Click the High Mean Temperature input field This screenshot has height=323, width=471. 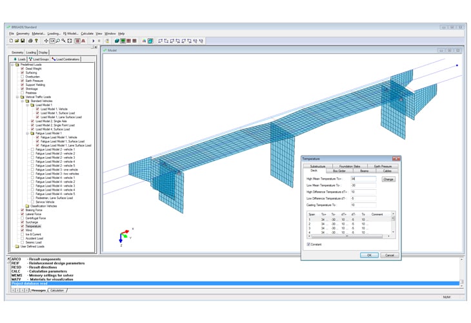pos(363,179)
